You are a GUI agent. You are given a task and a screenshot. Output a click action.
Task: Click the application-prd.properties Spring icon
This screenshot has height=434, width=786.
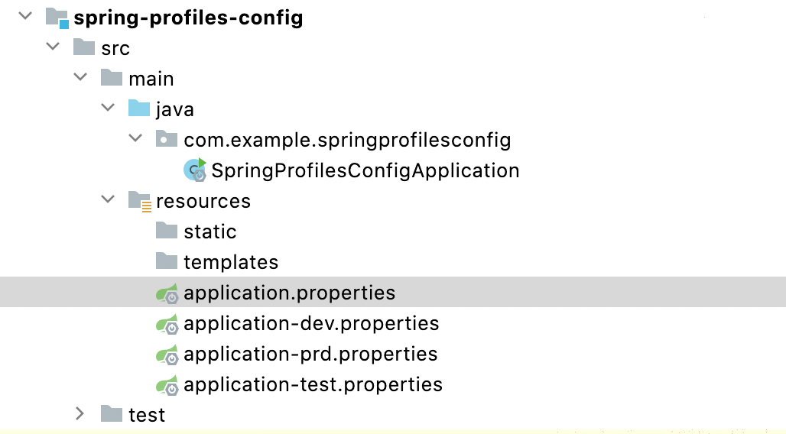167,355
